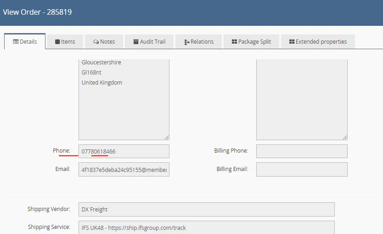The height and width of the screenshot is (234, 383).
Task: Click the Shipping Service field IFS UK48
Action: pos(206,228)
